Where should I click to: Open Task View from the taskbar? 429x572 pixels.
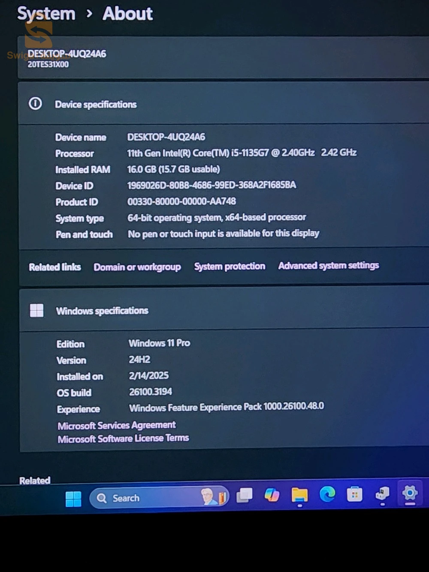[245, 496]
